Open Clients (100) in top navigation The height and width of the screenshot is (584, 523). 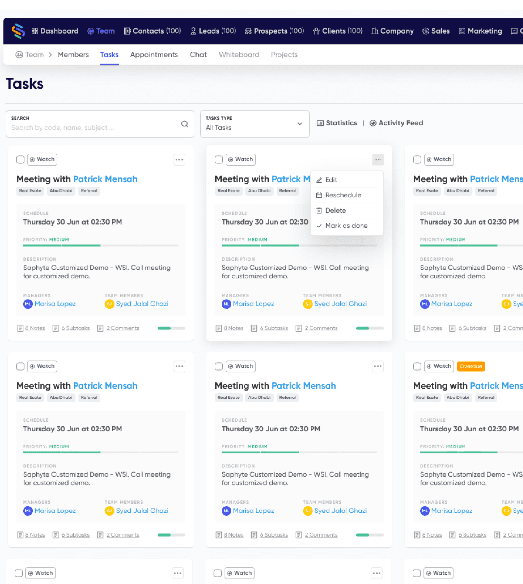point(338,31)
